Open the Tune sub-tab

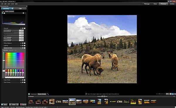(3, 11)
